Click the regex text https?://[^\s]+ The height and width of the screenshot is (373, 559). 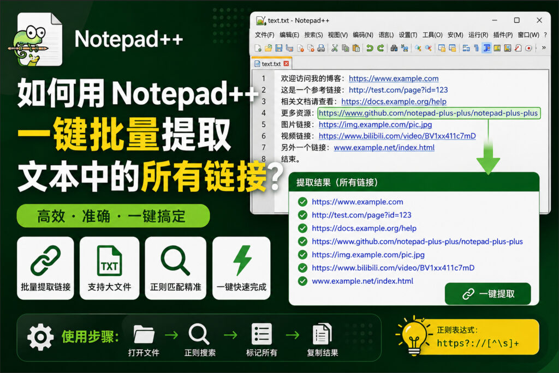(478, 343)
